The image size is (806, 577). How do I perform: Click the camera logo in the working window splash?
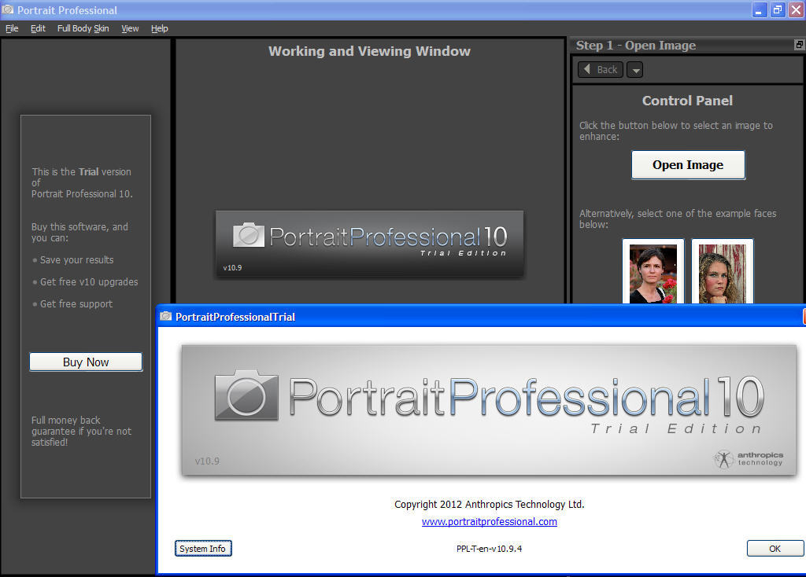point(249,235)
